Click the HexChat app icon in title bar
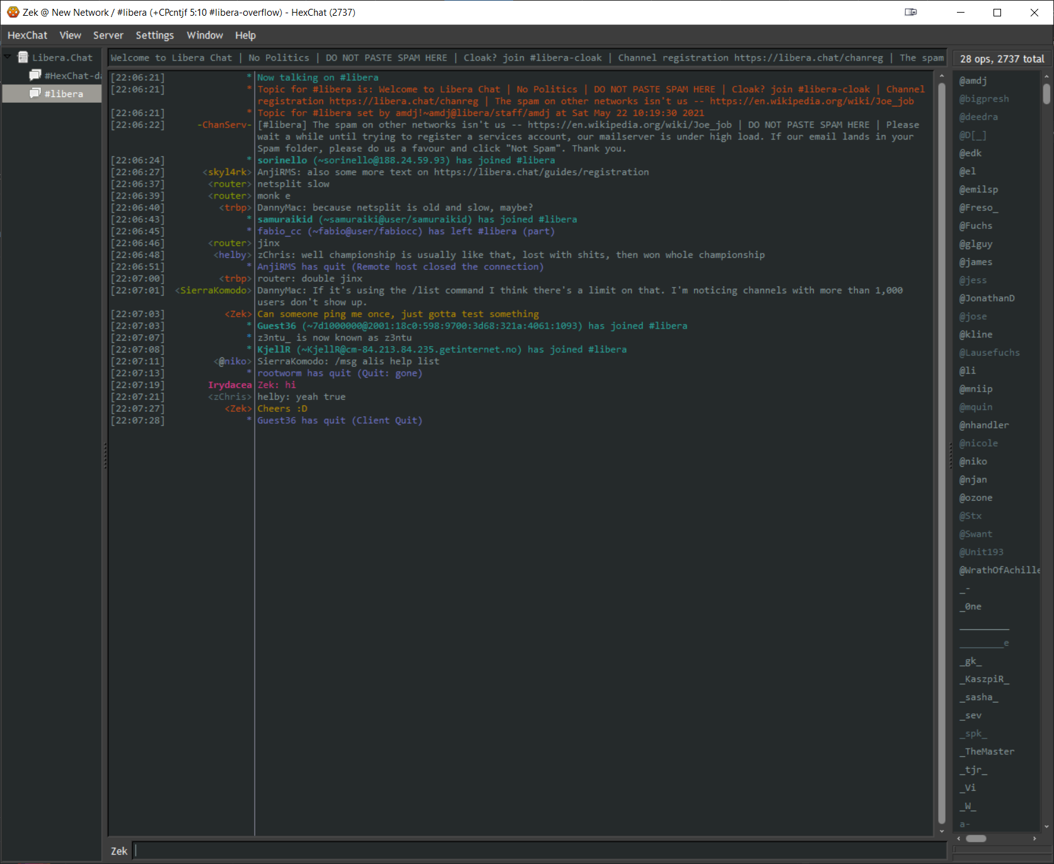The height and width of the screenshot is (864, 1054). point(13,12)
